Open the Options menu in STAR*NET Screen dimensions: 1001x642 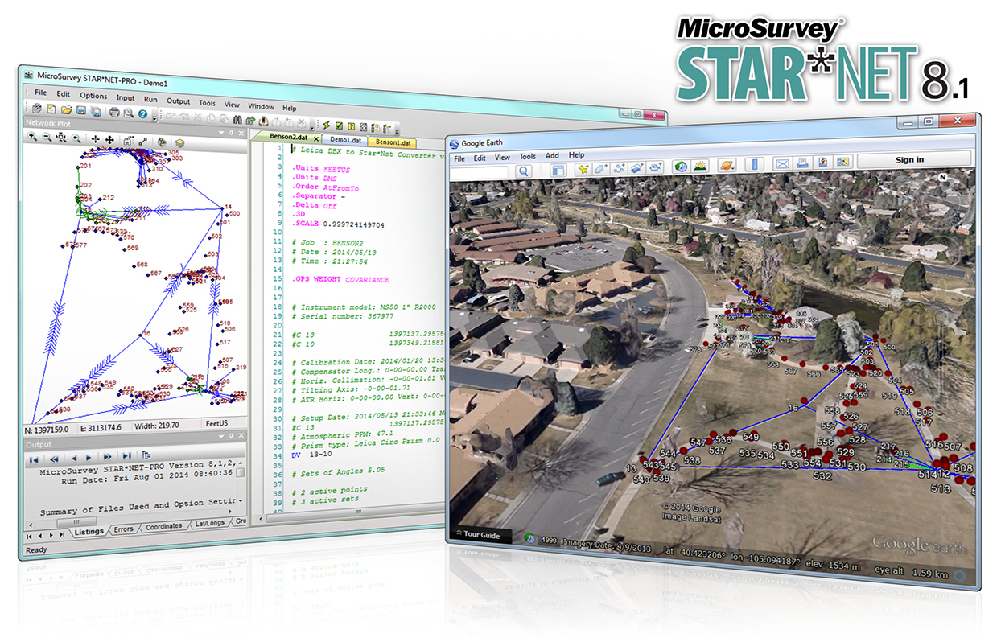tap(93, 96)
